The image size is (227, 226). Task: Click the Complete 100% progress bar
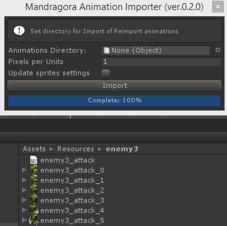click(114, 100)
